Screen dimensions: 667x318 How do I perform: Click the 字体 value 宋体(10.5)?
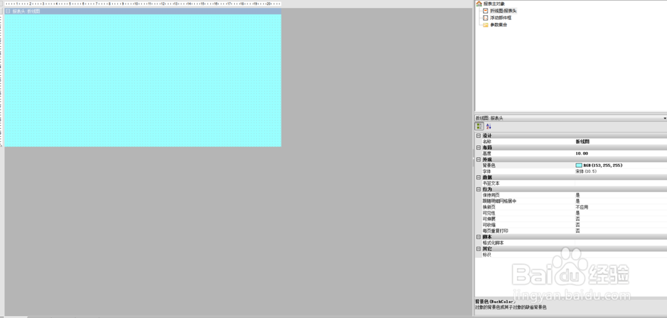584,171
